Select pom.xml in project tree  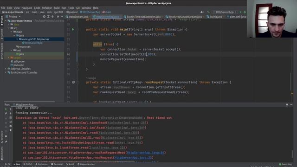point(19,65)
